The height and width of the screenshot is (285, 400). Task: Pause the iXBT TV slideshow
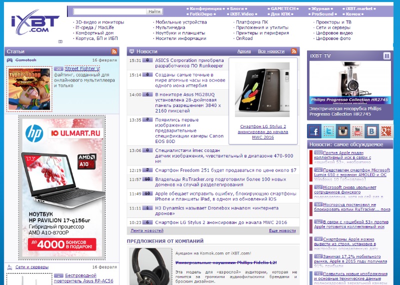[386, 55]
